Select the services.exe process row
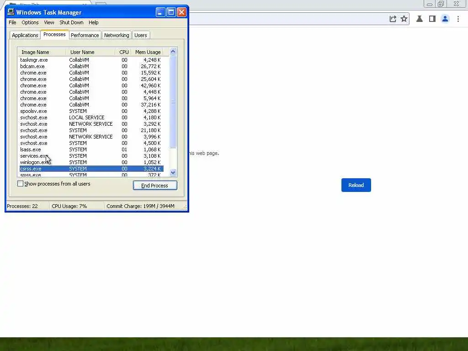468x351 pixels. click(x=91, y=156)
